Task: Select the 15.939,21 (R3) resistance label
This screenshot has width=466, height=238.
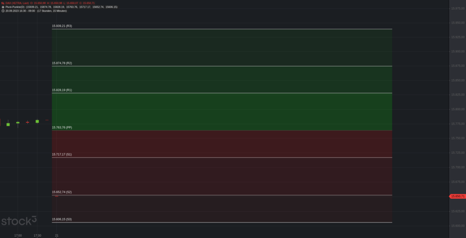Action: point(62,26)
